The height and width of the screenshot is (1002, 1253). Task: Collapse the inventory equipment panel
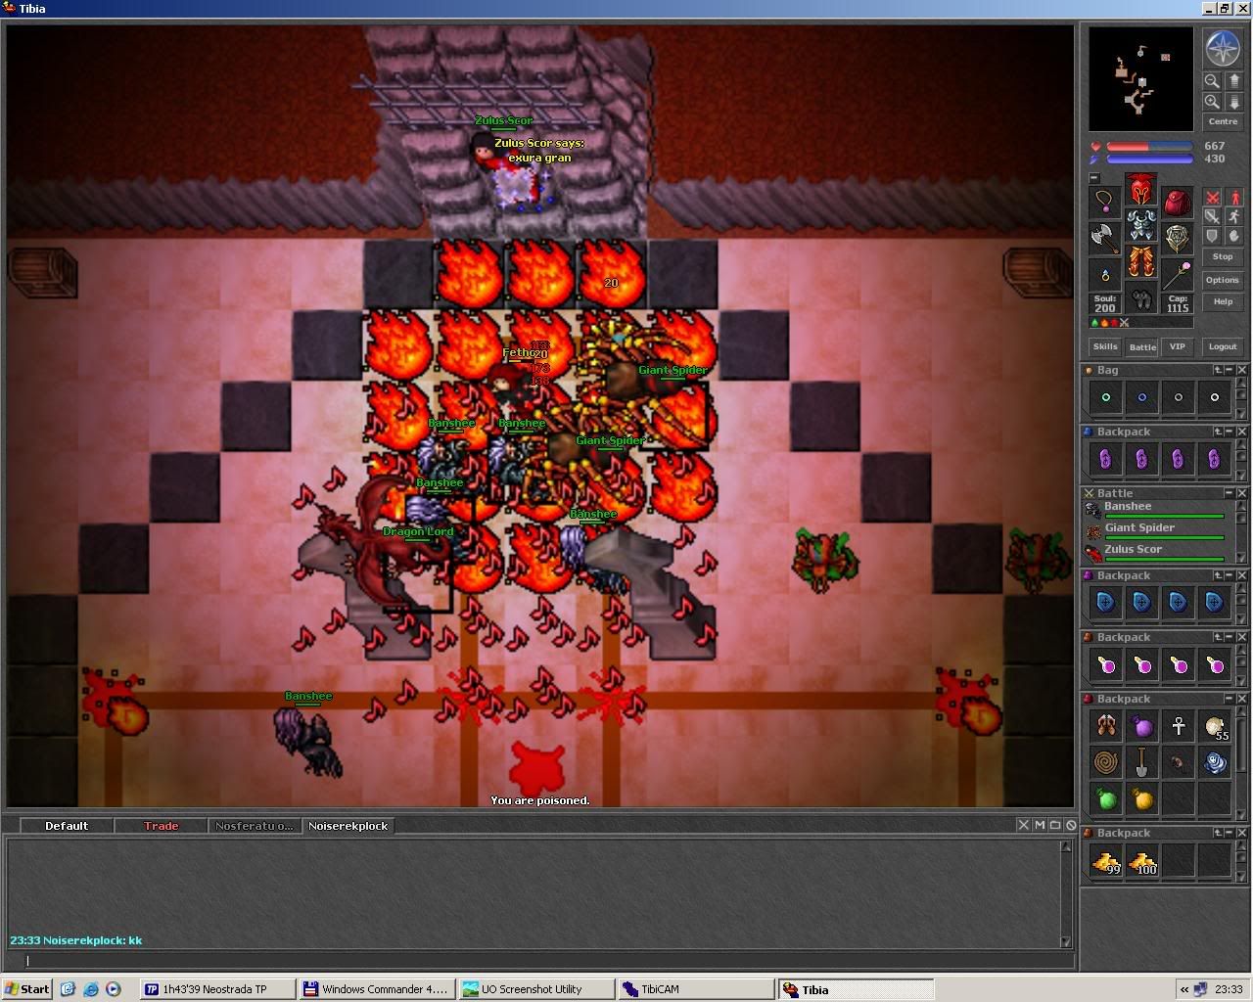tap(1093, 178)
